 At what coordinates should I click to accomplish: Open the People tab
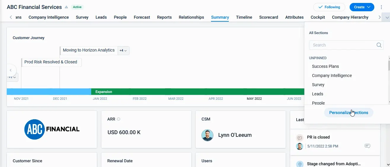click(x=120, y=17)
